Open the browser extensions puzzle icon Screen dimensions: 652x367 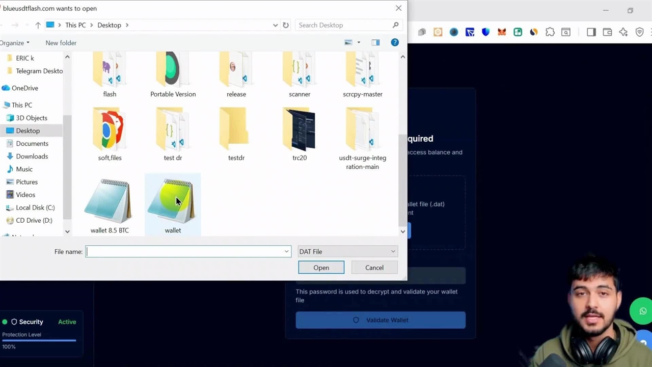click(x=550, y=32)
